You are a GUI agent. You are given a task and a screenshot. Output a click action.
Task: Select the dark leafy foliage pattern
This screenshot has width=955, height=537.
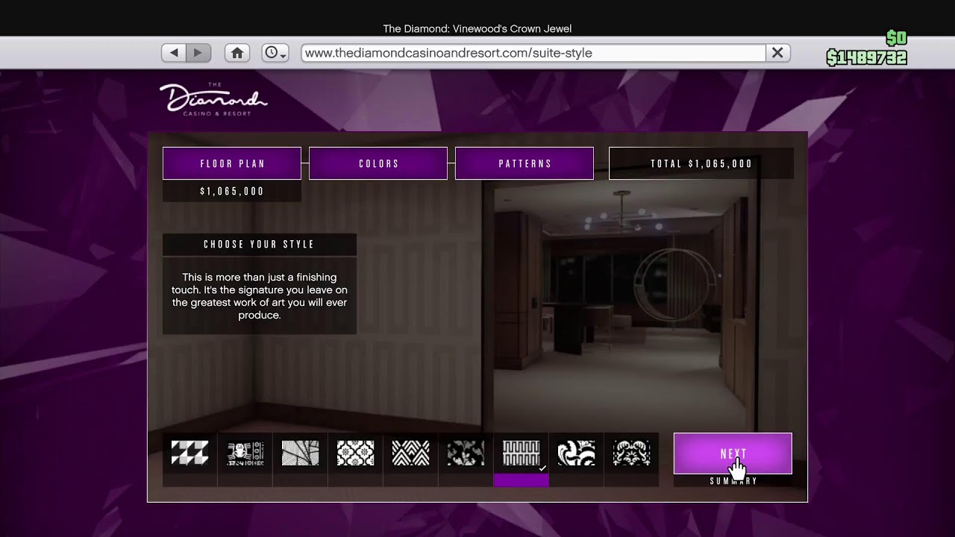point(466,453)
